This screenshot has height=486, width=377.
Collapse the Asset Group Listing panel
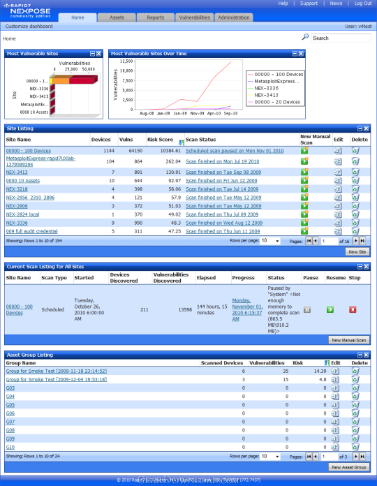pos(360,355)
